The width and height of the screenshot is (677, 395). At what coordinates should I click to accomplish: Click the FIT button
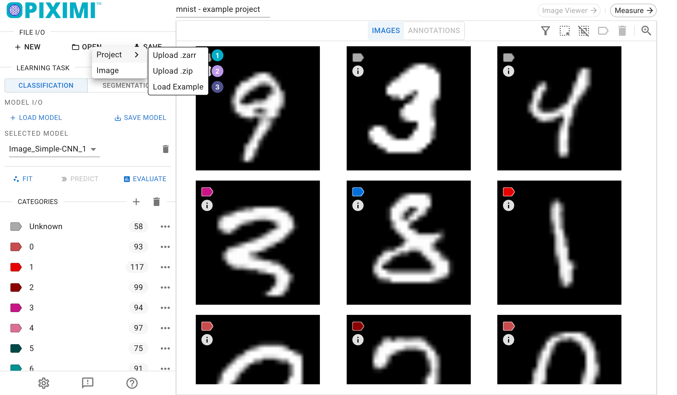pyautogui.click(x=23, y=179)
